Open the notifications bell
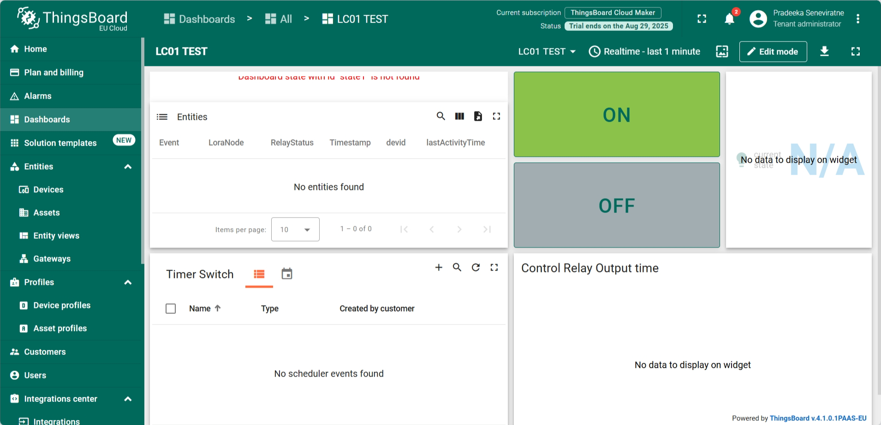 [729, 19]
